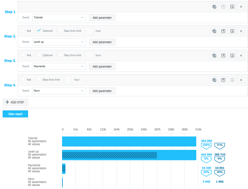The width and height of the screenshot is (248, 189).
Task: Expand the Level up event dropdown
Action: click(x=59, y=42)
